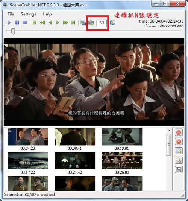
Task: Select the middle thumbnail in third row
Action: coord(75,183)
